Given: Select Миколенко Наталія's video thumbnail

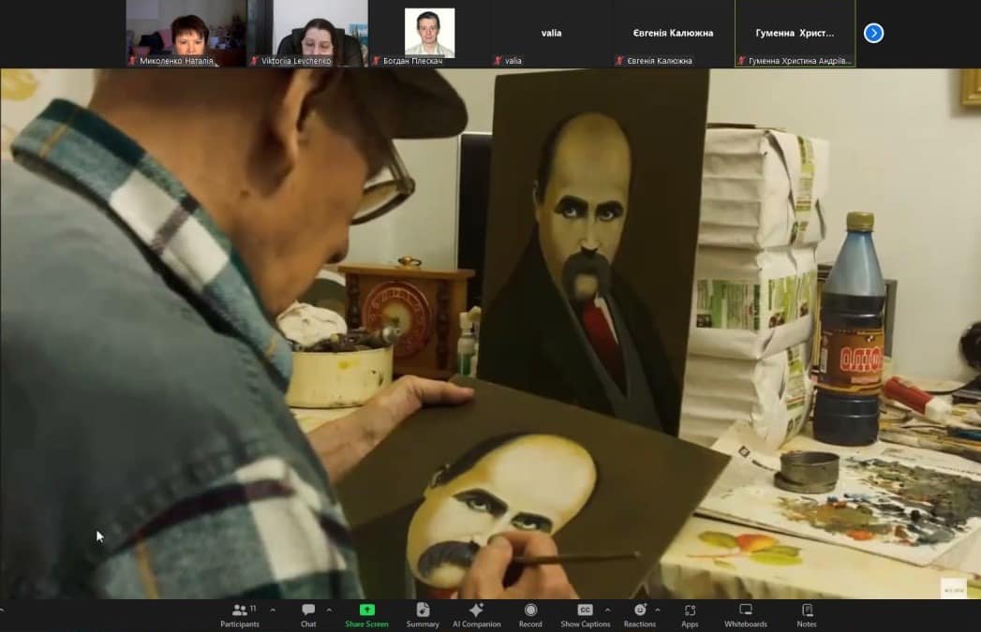Looking at the screenshot, I should [x=186, y=33].
